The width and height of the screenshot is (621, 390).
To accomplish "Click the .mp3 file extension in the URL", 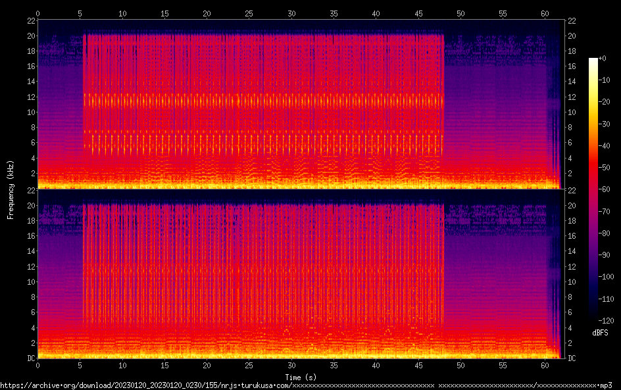I will [614, 385].
